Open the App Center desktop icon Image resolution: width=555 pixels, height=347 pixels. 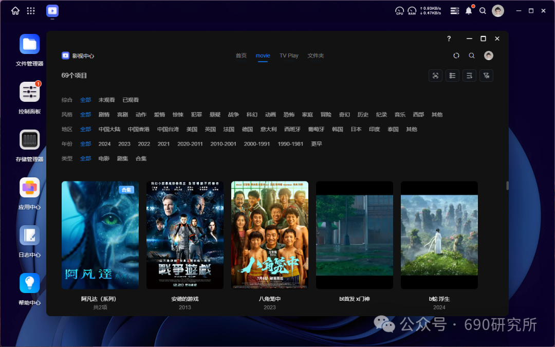pos(29,188)
